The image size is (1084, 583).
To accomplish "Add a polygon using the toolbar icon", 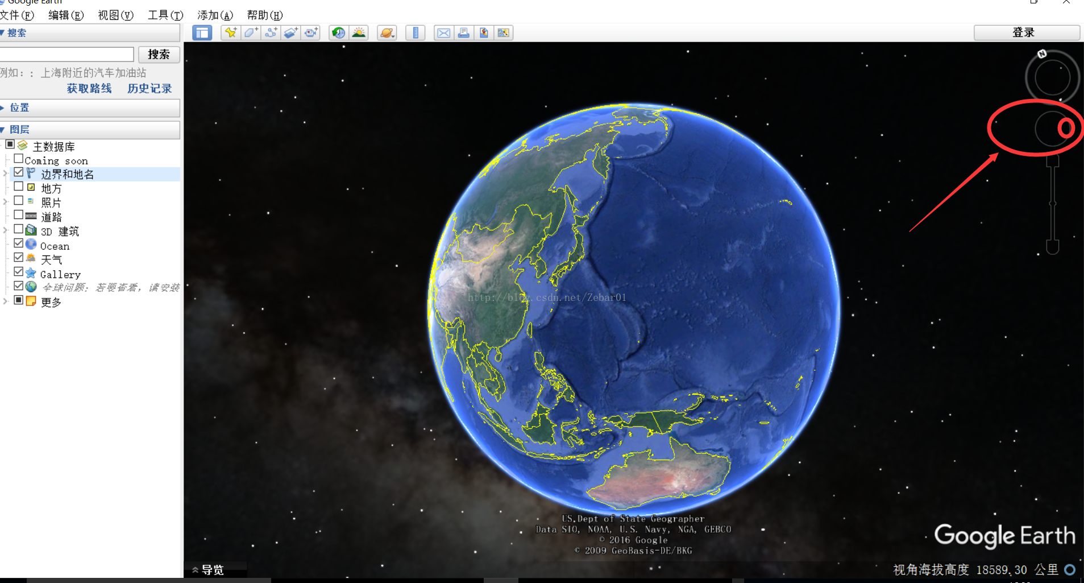I will (251, 33).
